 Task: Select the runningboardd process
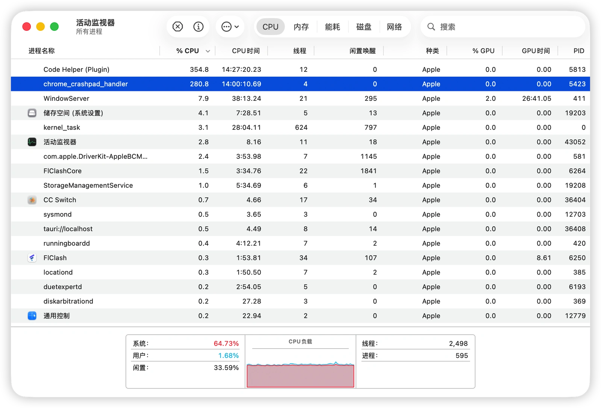pos(300,243)
